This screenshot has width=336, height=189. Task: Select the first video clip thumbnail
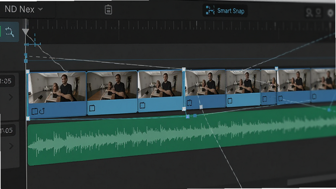point(57,87)
